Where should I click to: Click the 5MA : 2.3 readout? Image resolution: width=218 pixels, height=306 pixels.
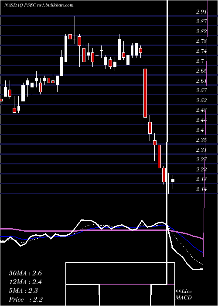(23, 291)
